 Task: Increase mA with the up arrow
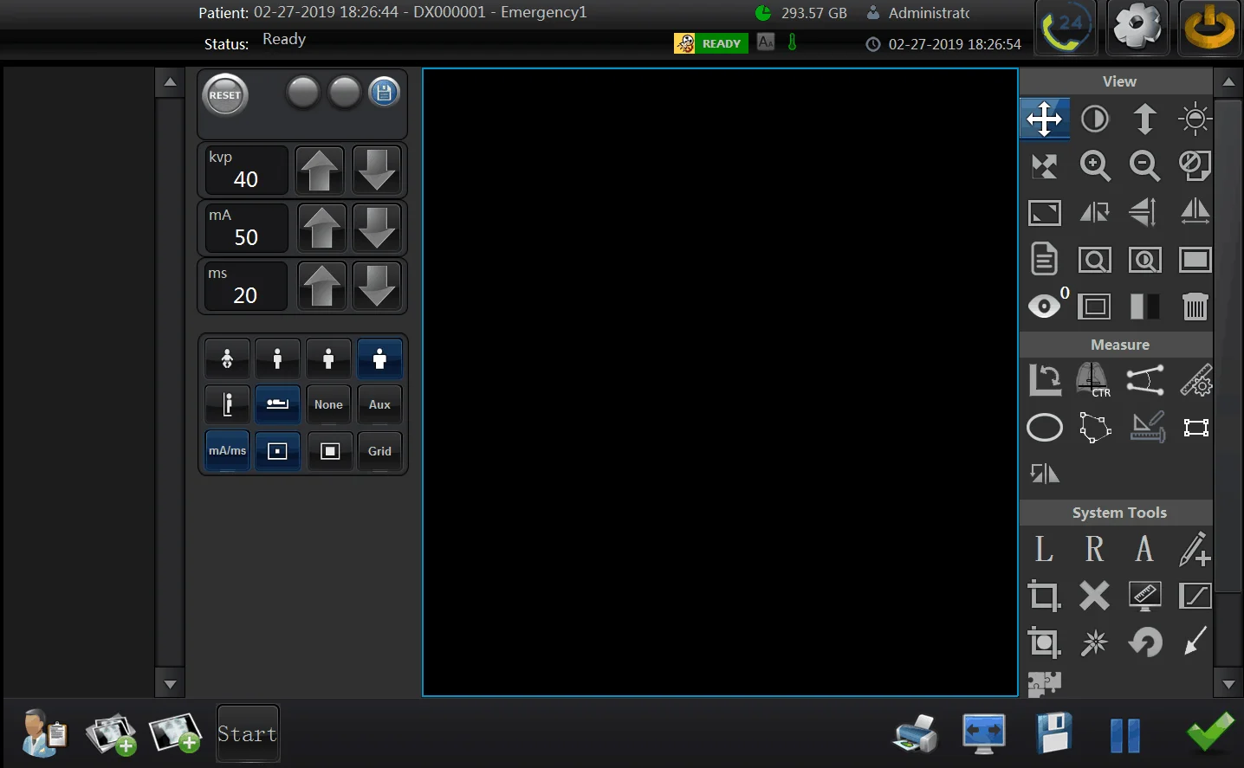click(x=321, y=228)
